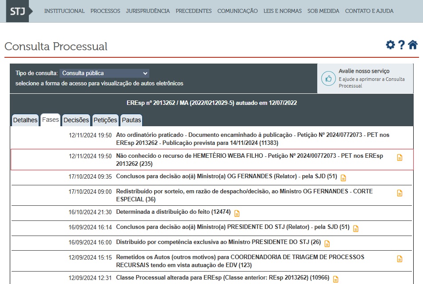Viewport: 423px width, 284px height.
Task: Open document for Determinada a distribuição entry
Action: click(237, 213)
